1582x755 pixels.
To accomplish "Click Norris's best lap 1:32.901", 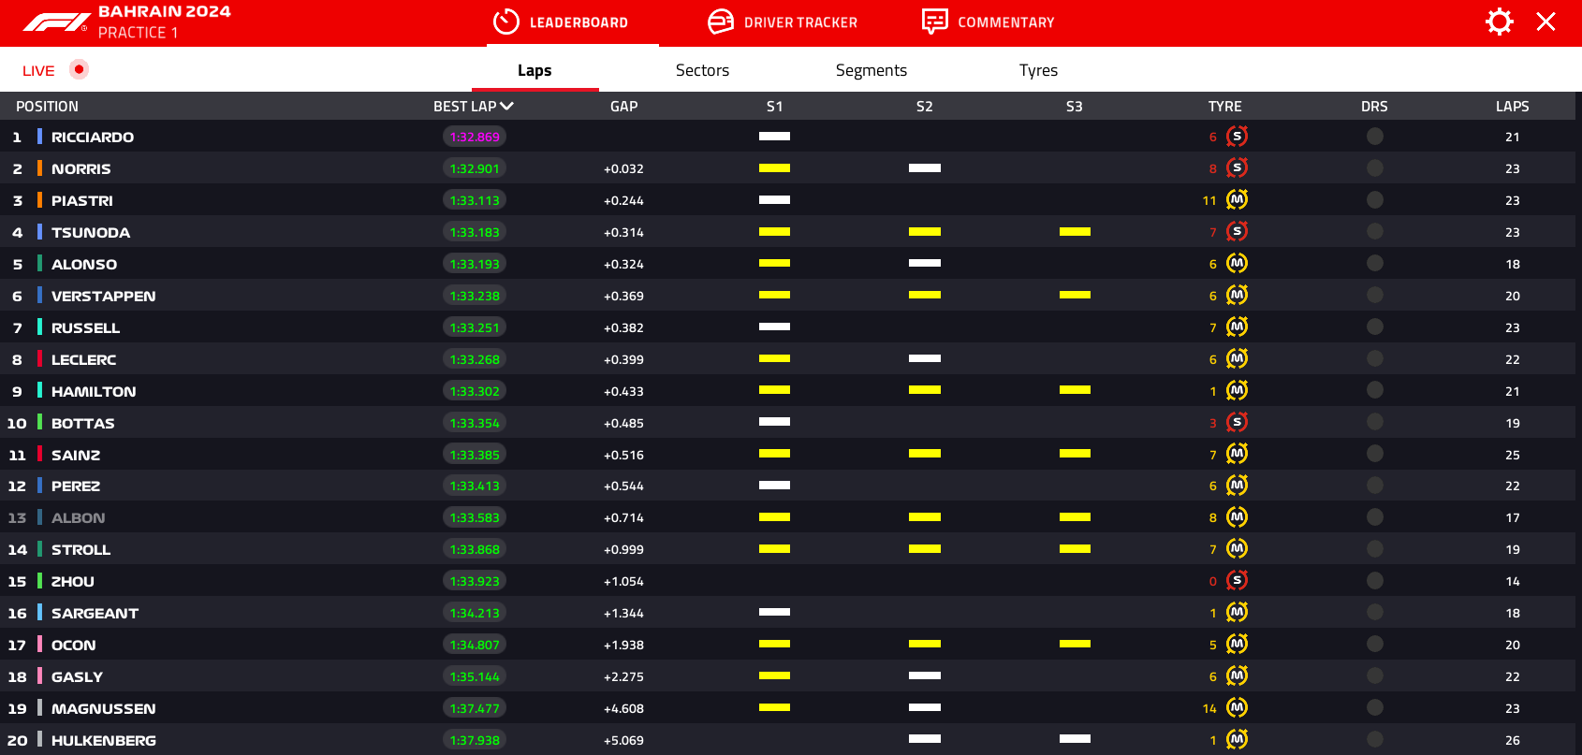I will pos(475,168).
